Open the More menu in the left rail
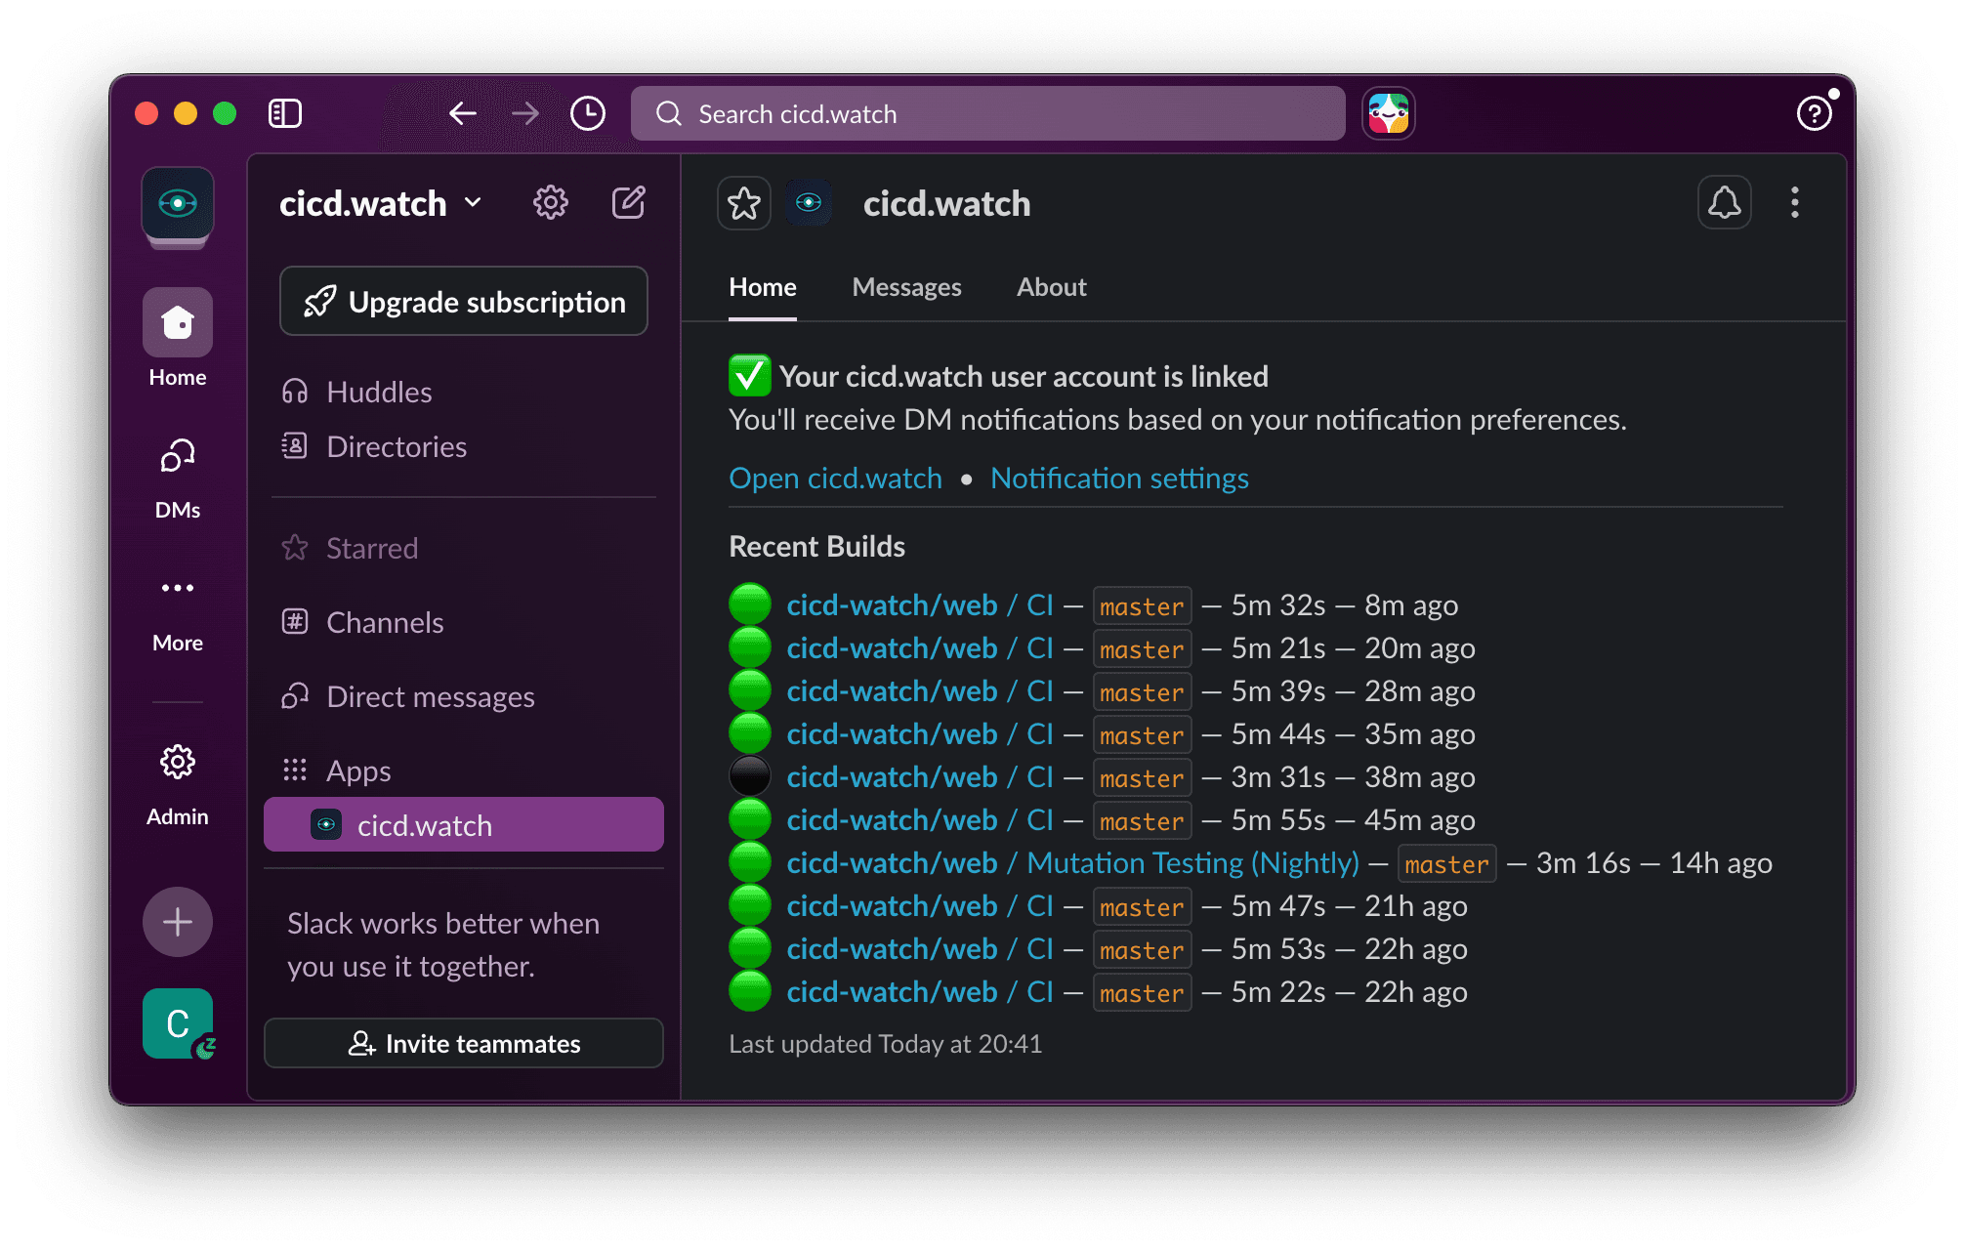The height and width of the screenshot is (1250, 1965). (x=177, y=587)
